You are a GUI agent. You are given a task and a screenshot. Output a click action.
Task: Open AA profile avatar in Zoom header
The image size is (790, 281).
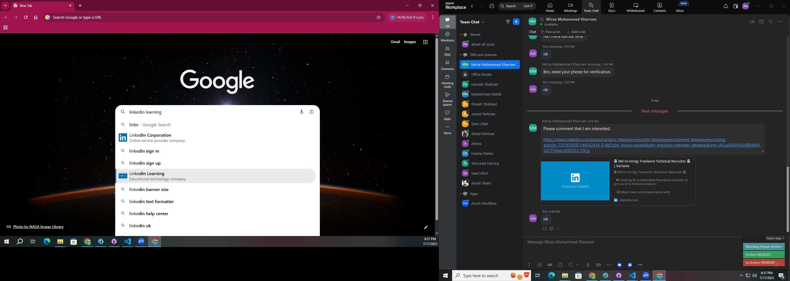(746, 6)
